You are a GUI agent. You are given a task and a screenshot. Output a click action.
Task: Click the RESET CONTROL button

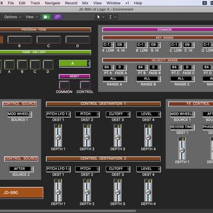[x=85, y=85]
